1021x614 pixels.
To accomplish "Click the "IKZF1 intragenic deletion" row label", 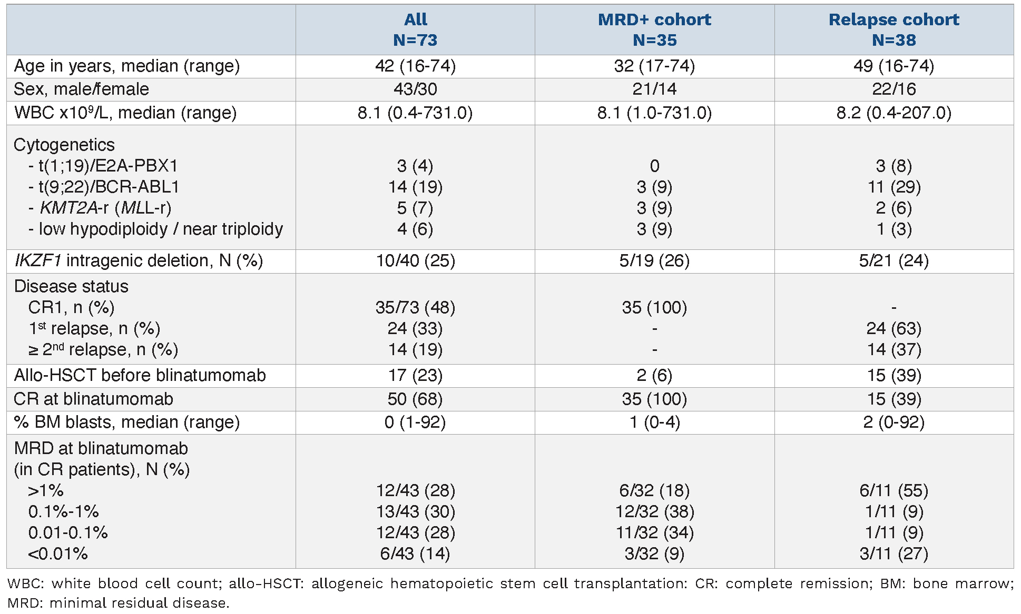I will click(138, 261).
